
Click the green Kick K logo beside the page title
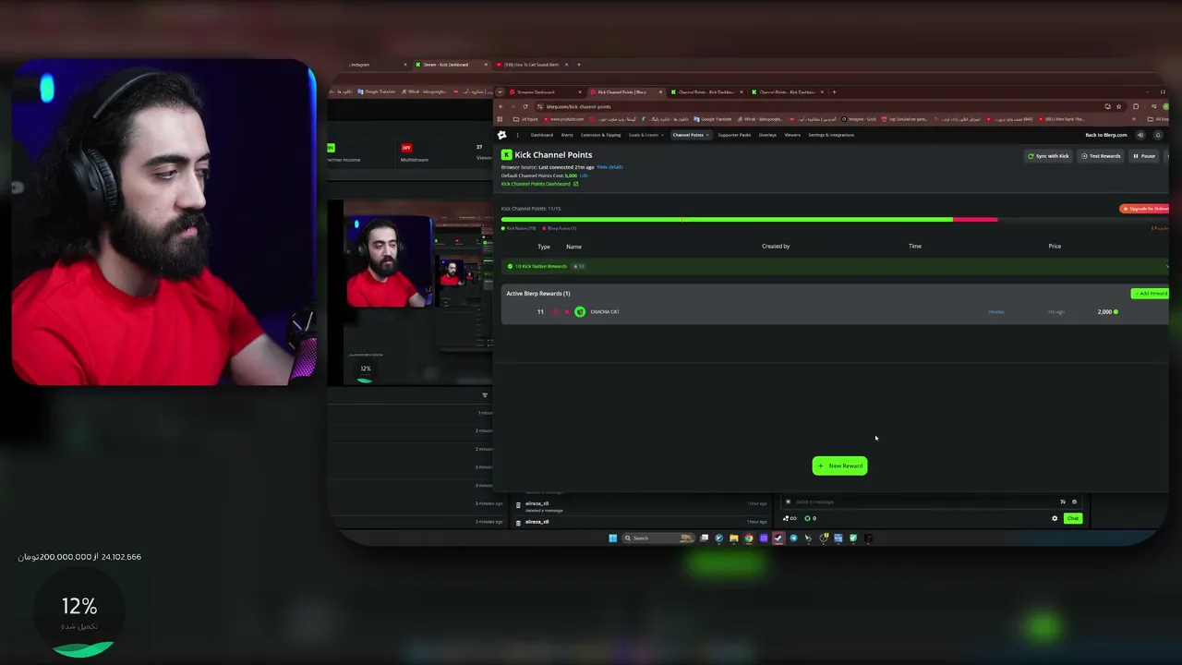(506, 155)
